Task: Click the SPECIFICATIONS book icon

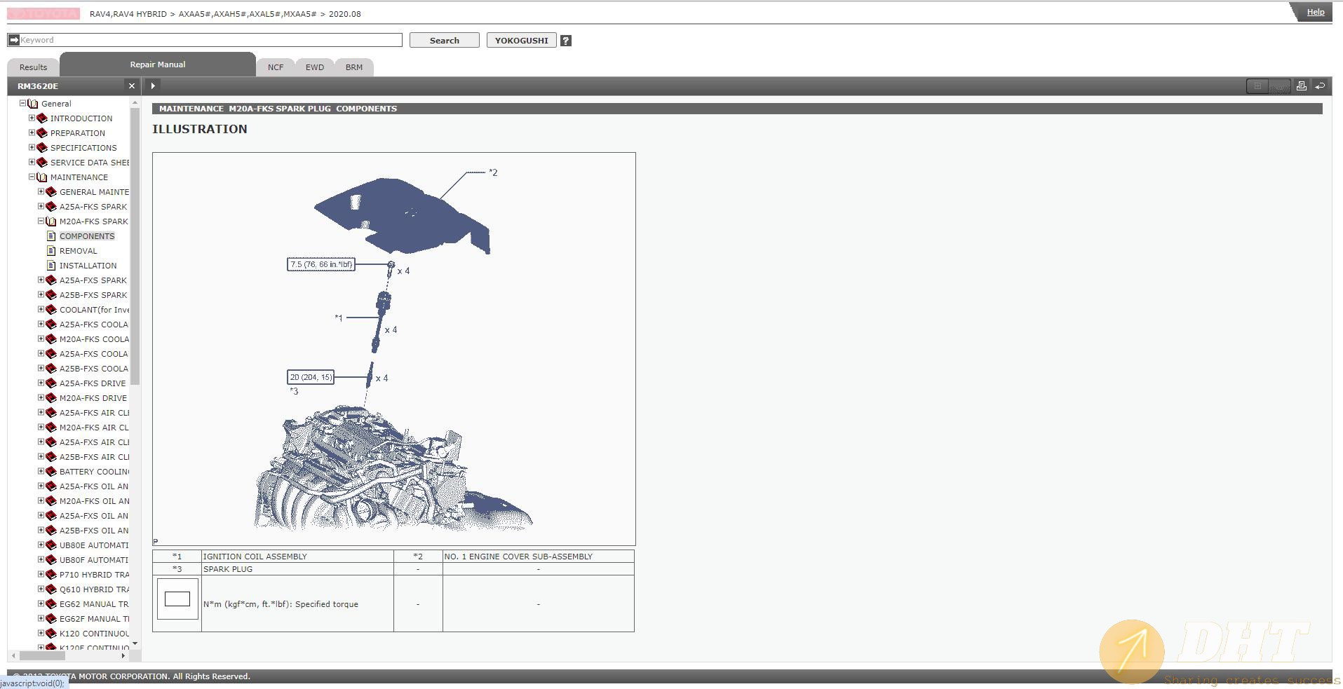Action: click(x=42, y=148)
